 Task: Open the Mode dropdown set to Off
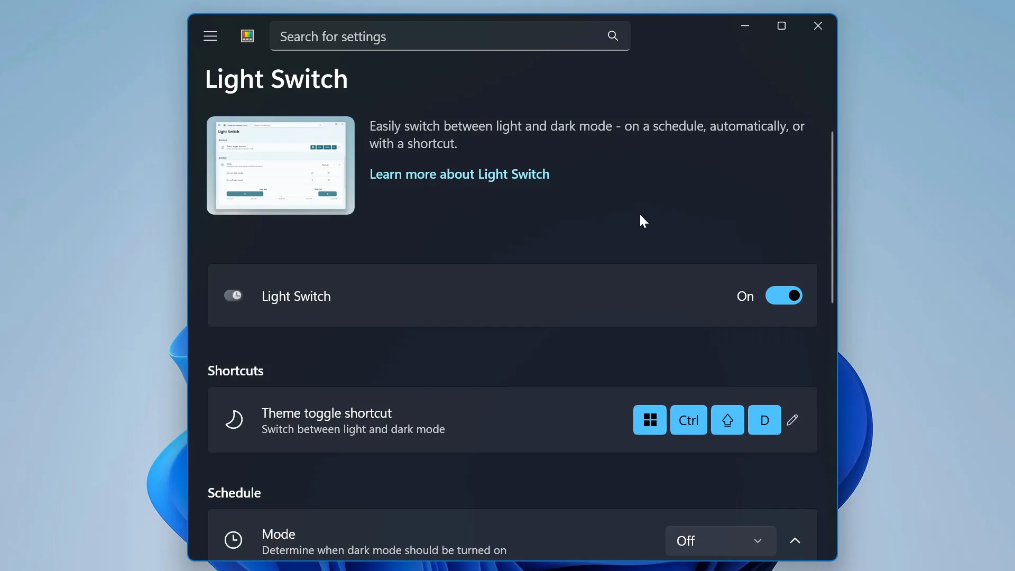coord(721,541)
